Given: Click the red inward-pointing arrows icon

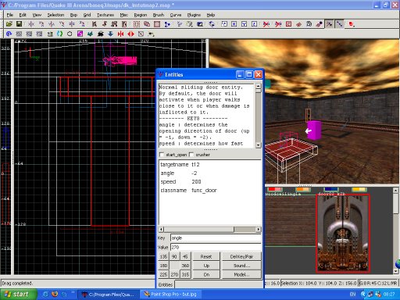Looking at the screenshot, I should coord(120,34).
